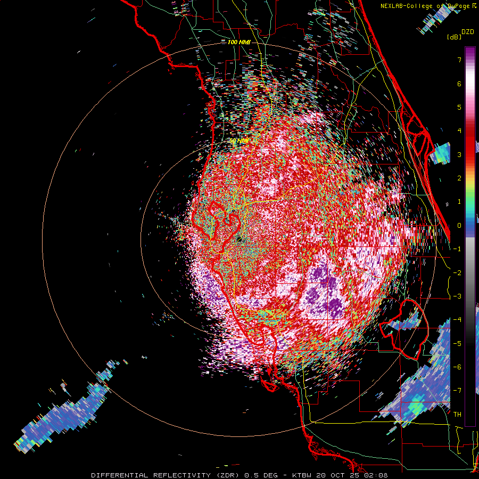This screenshot has height=479, width=479.
Task: Click the TH label on the scale
Action: pos(457,415)
